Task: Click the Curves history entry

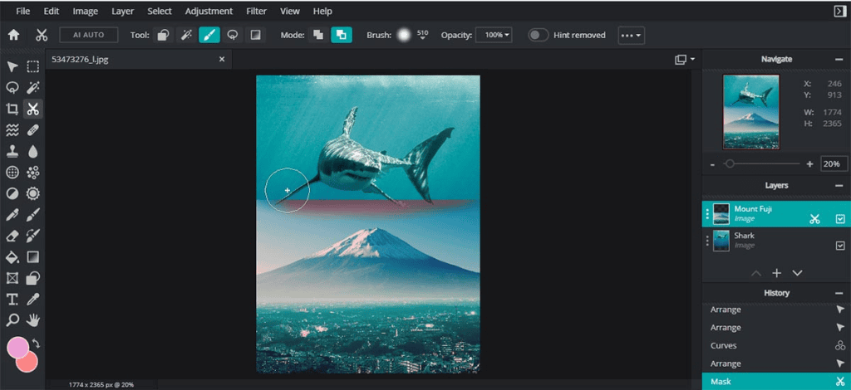Action: click(x=724, y=345)
